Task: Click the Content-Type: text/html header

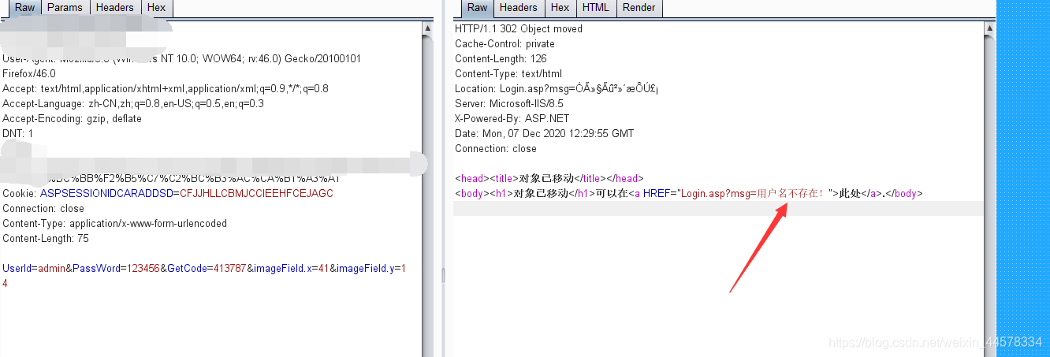Action: pos(508,74)
